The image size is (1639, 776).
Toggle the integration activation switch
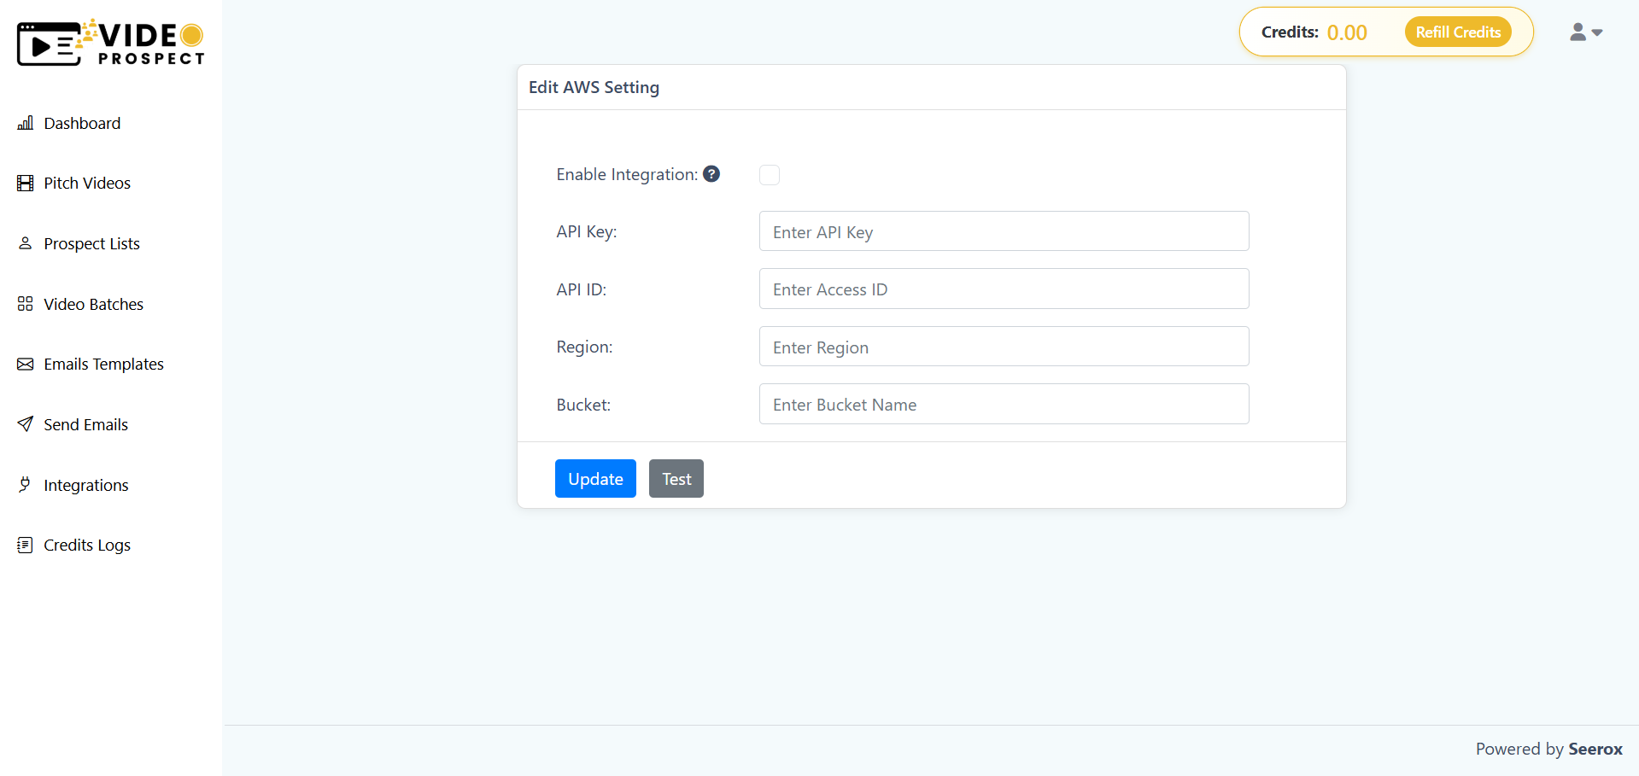pos(769,174)
